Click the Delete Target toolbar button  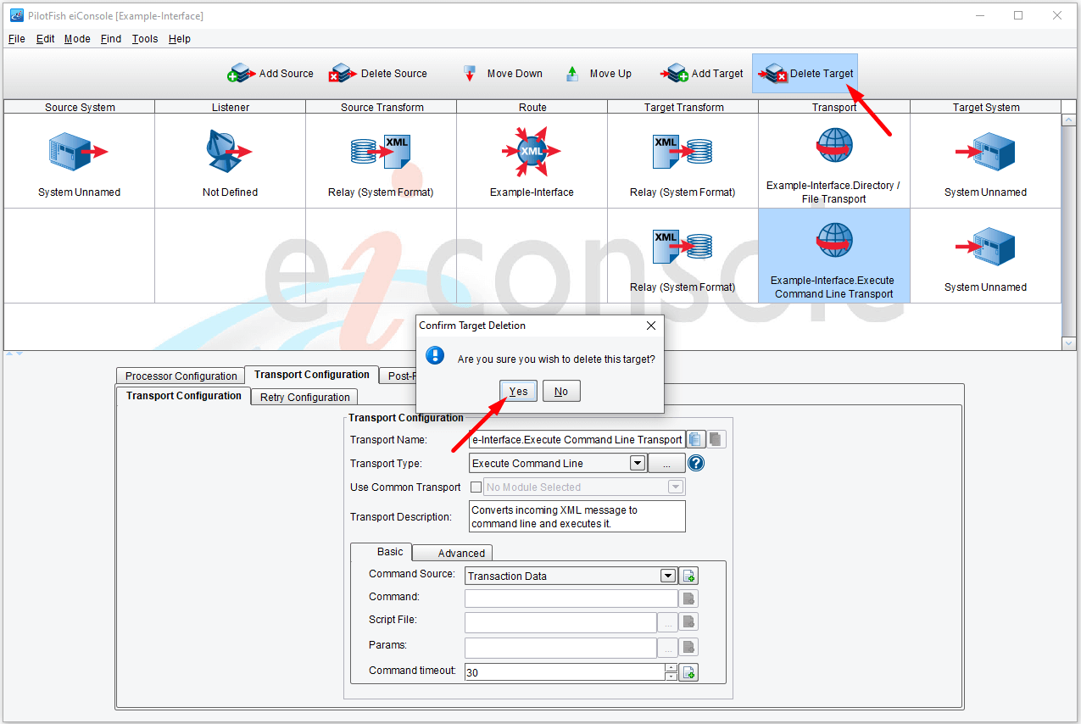(805, 74)
